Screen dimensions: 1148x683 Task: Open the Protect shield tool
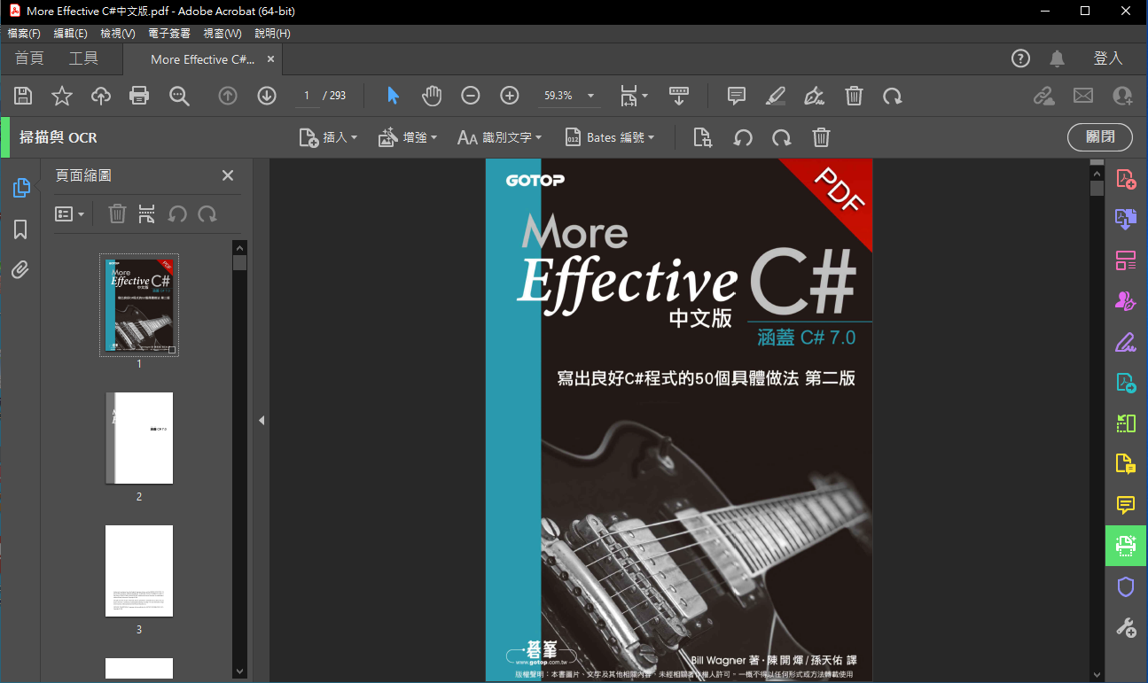1126,586
